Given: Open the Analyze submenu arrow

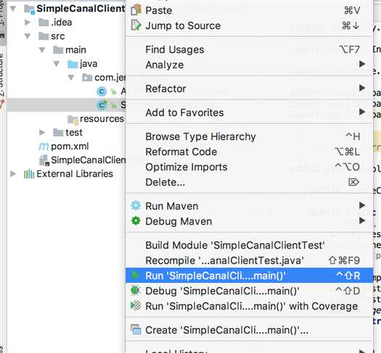Looking at the screenshot, I should click(362, 65).
